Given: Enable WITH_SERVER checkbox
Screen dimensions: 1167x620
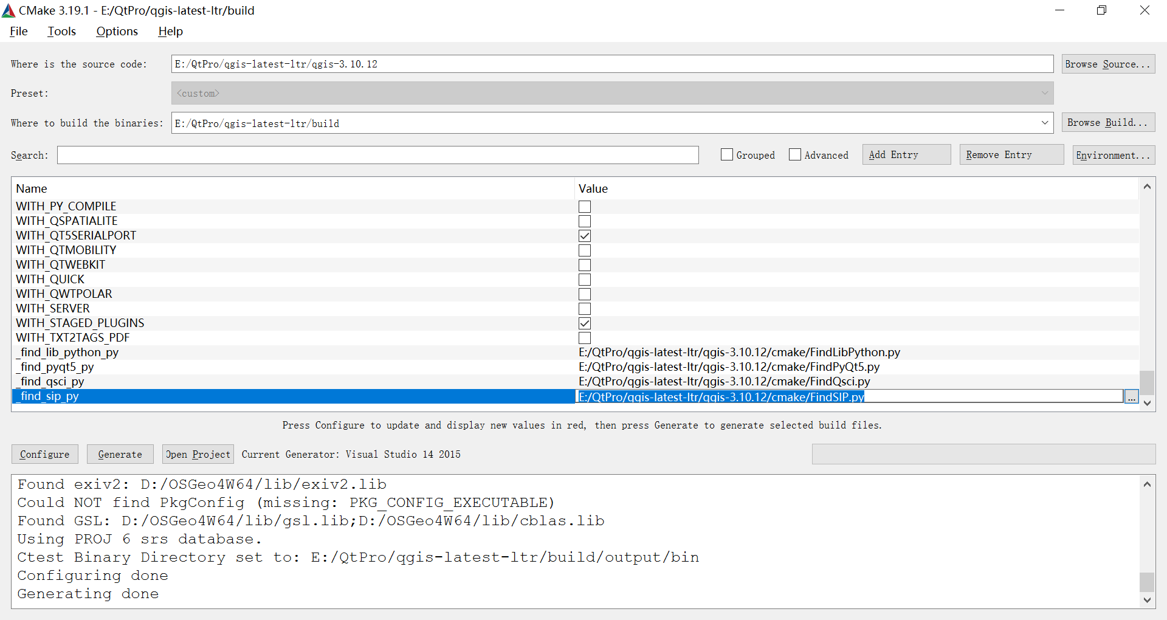Looking at the screenshot, I should tap(585, 309).
